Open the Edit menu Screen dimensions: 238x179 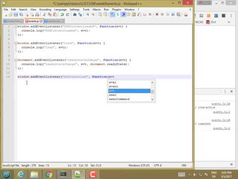pos(13,9)
